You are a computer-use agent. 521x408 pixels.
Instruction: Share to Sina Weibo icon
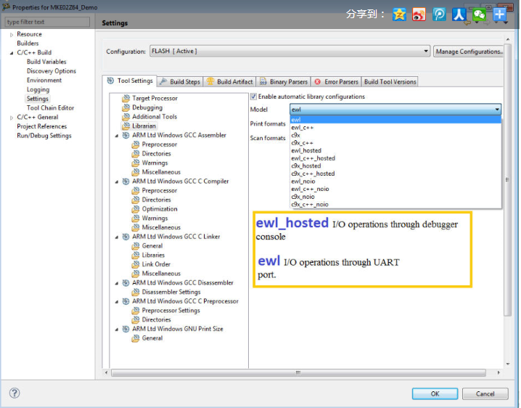coord(419,15)
